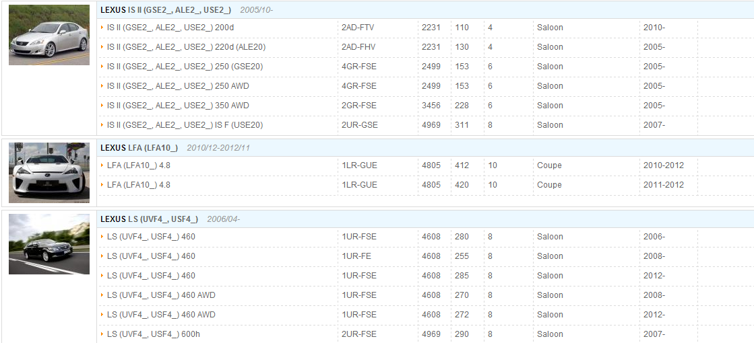This screenshot has width=754, height=343.
Task: Select the IS II 350 AWD model link
Action: tap(178, 106)
